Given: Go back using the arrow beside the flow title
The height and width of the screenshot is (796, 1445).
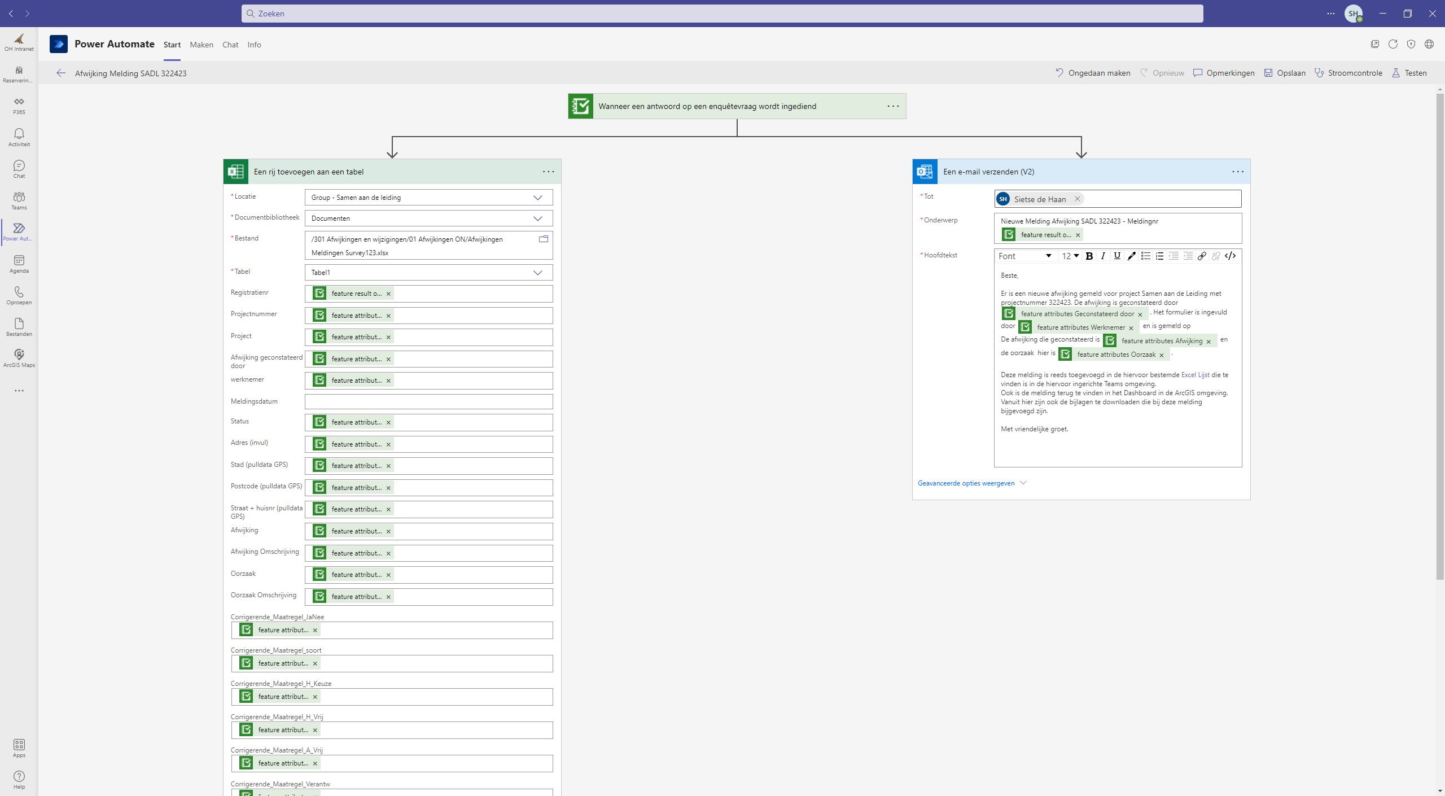Looking at the screenshot, I should (x=61, y=73).
